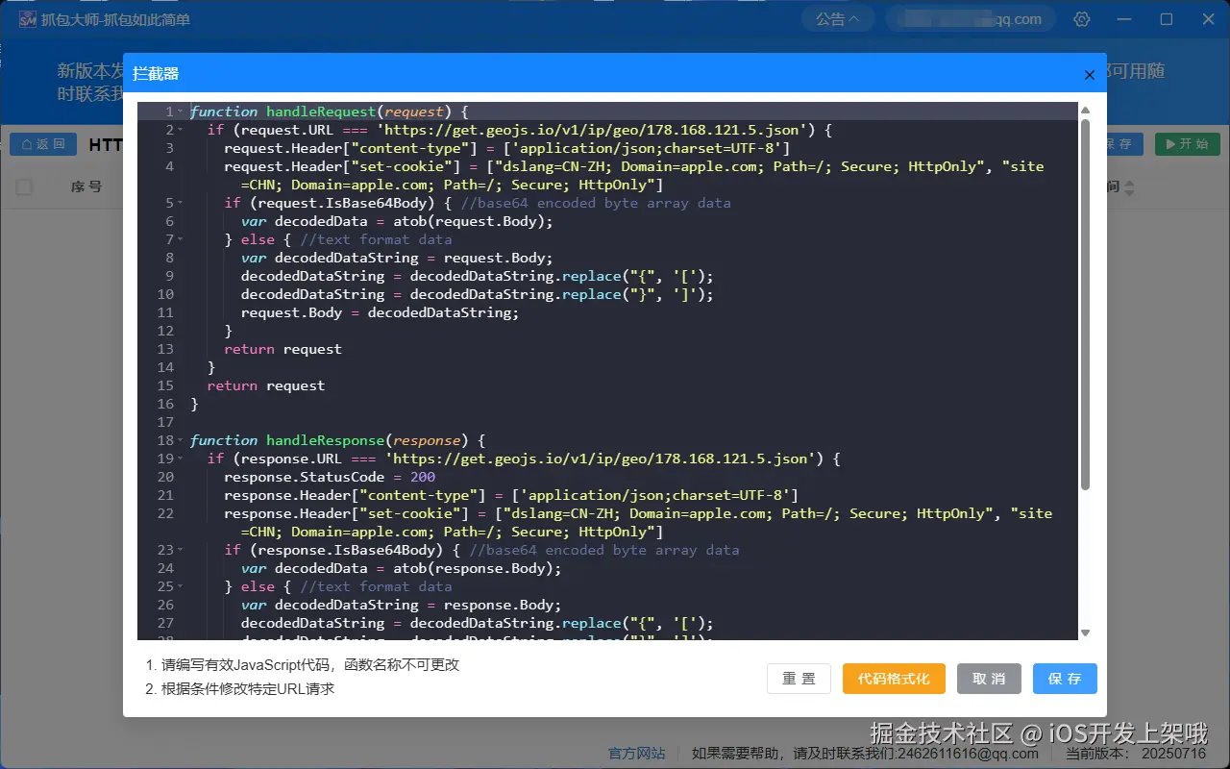
Task: Click the editor scrollbar down arrow
Action: point(1086,633)
